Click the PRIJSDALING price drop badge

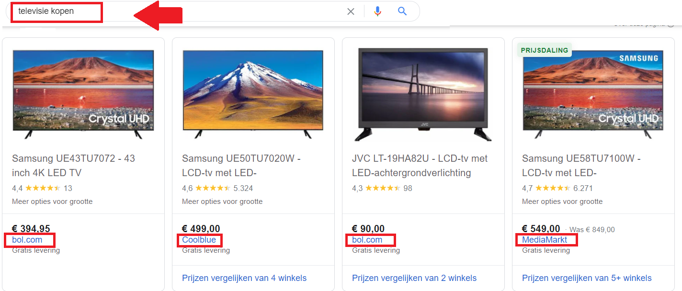(544, 49)
